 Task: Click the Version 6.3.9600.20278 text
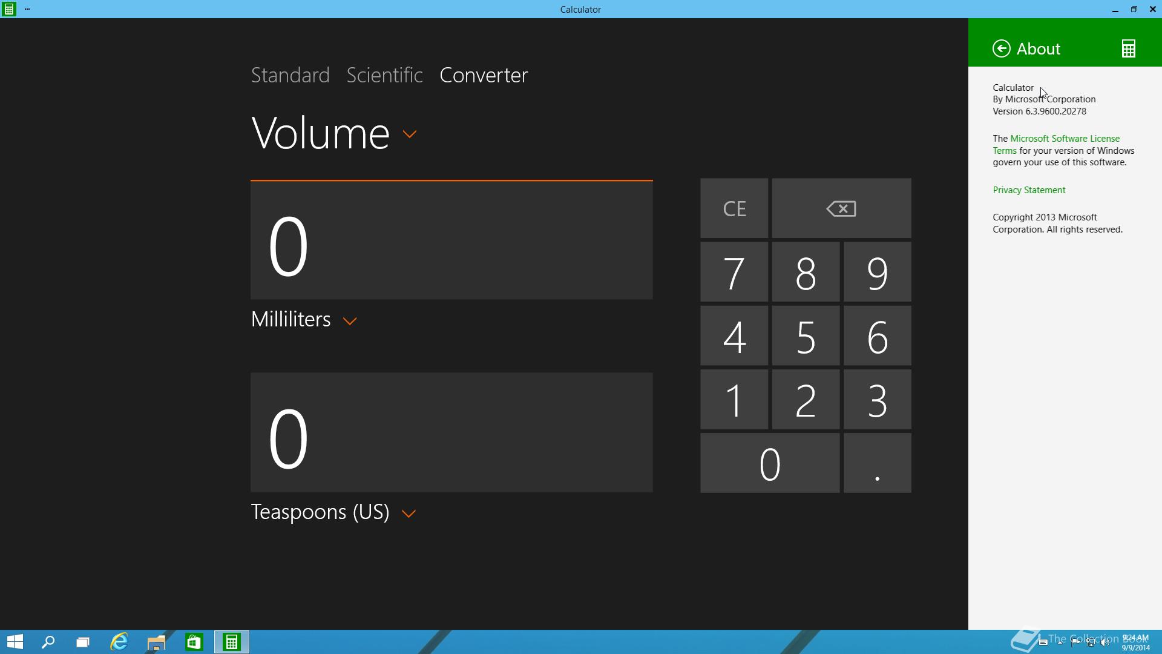(x=1039, y=111)
